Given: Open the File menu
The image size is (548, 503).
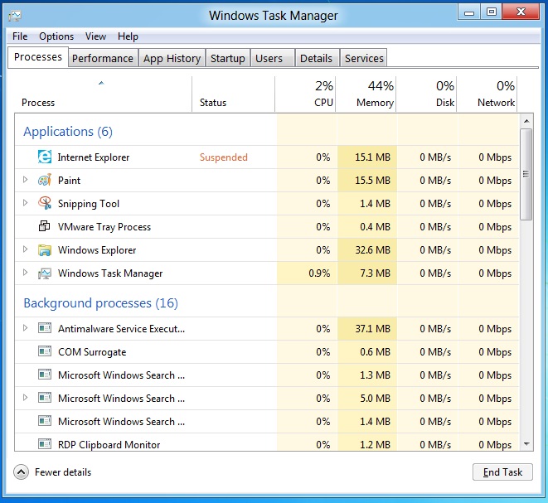Looking at the screenshot, I should click(20, 36).
